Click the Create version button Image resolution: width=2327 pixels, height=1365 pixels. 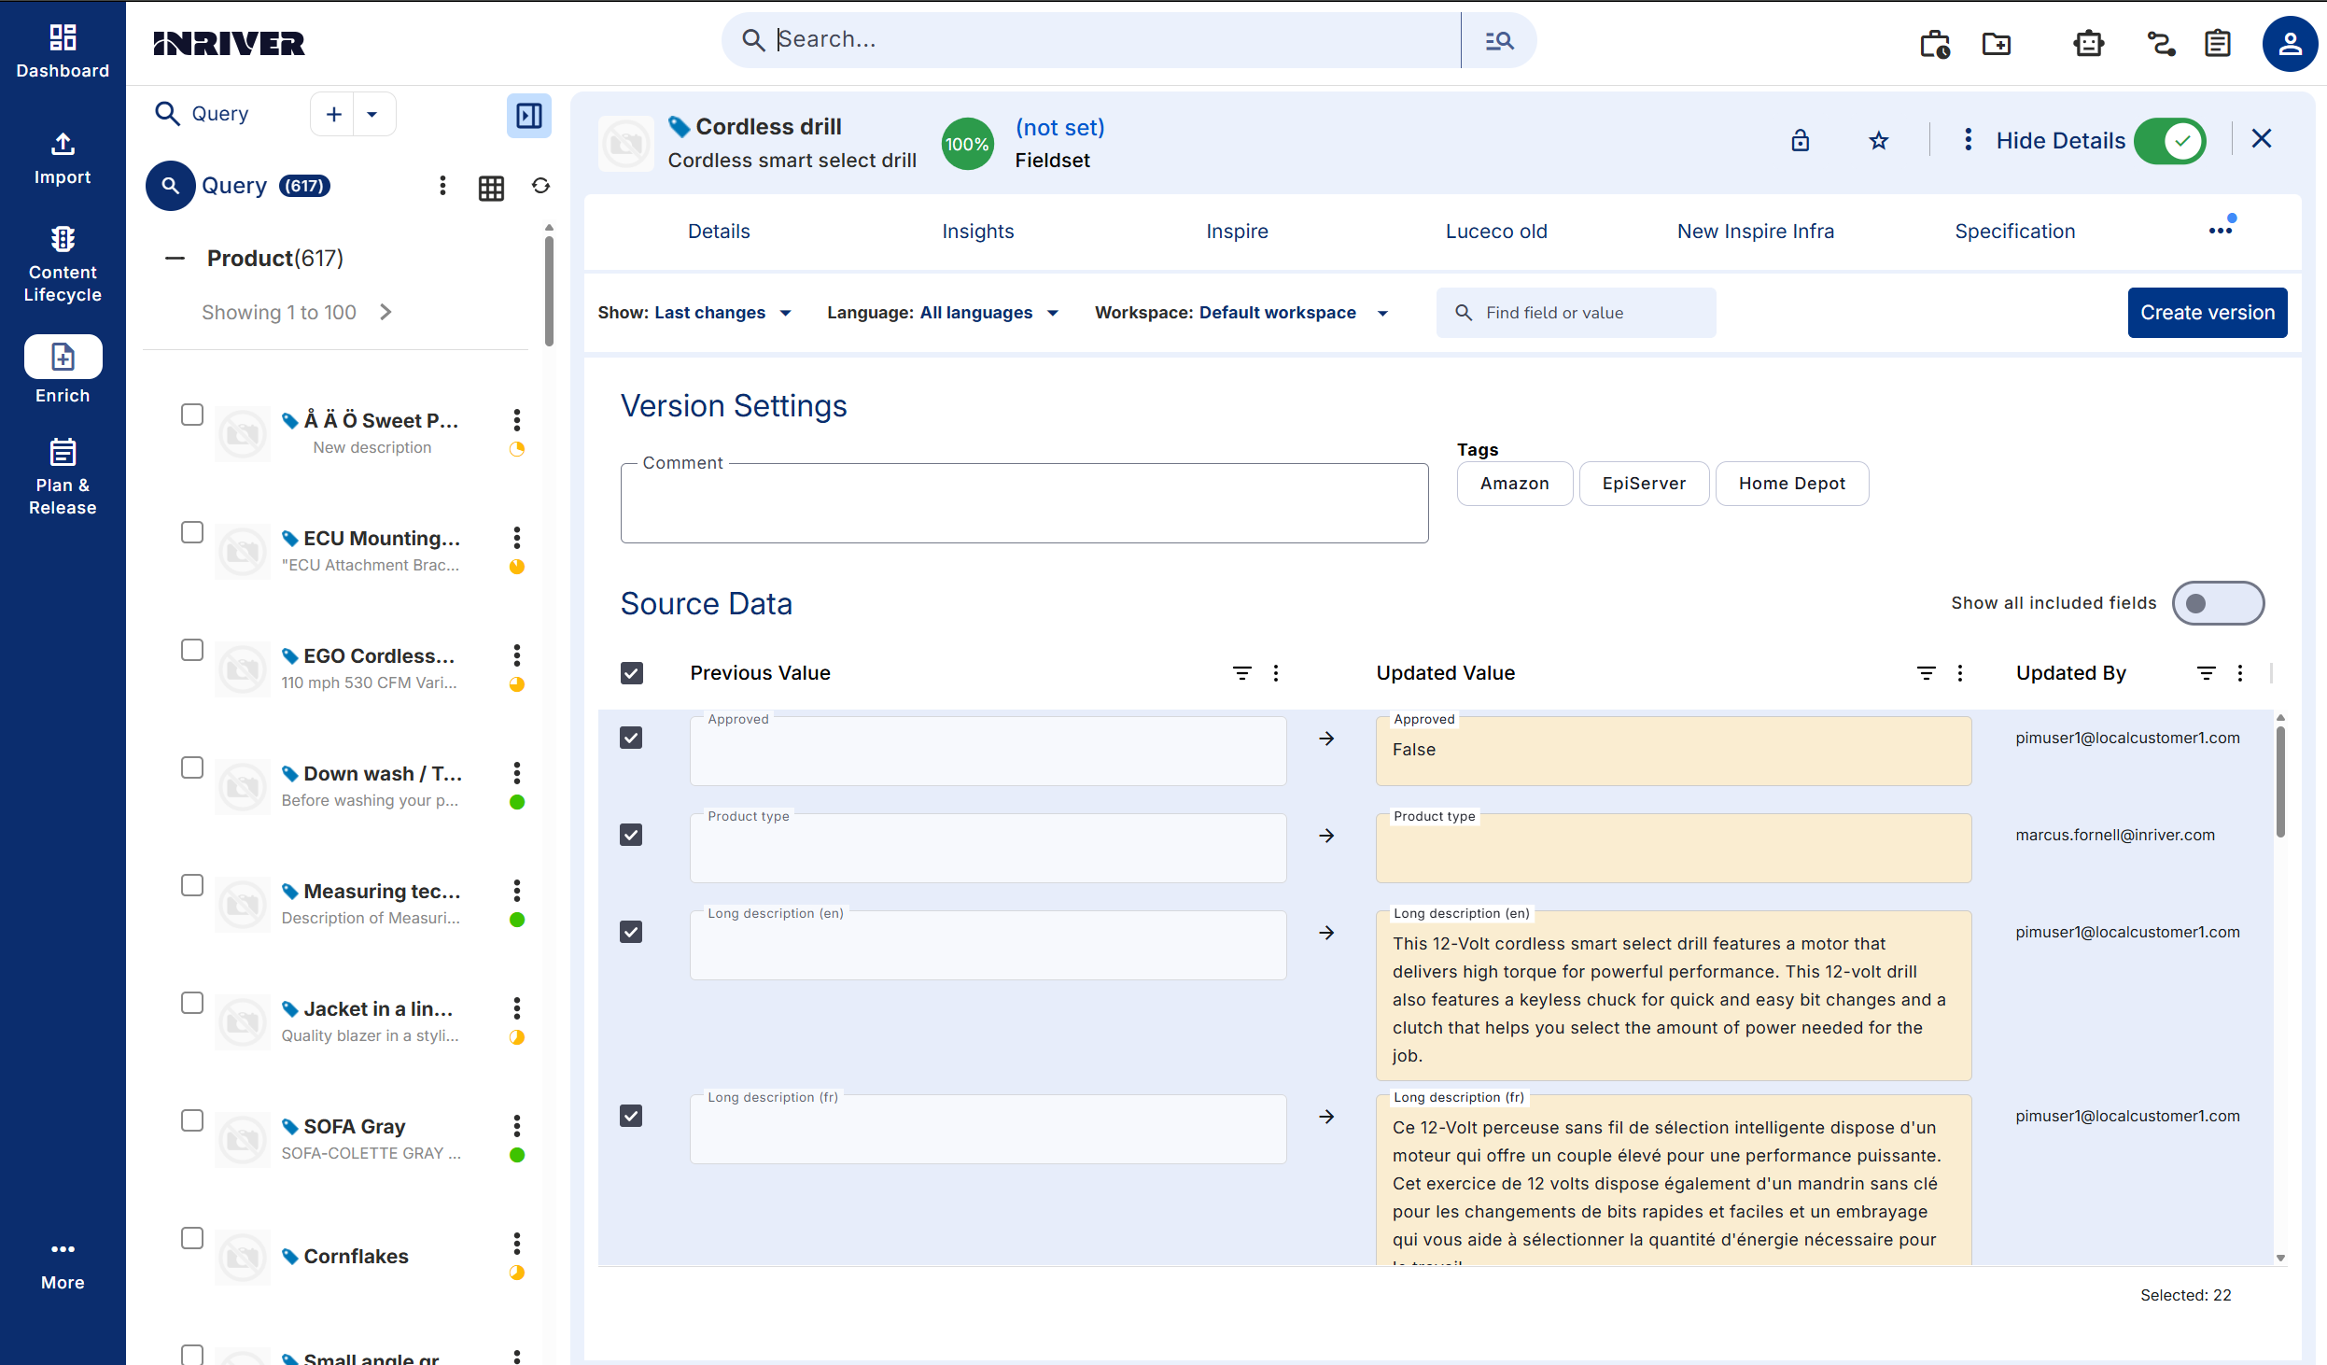tap(2208, 313)
